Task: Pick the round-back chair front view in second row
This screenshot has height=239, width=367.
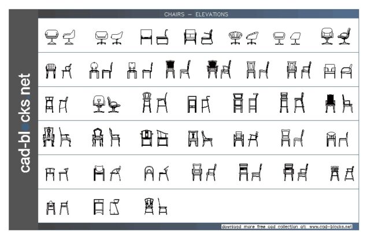Action: (94, 70)
